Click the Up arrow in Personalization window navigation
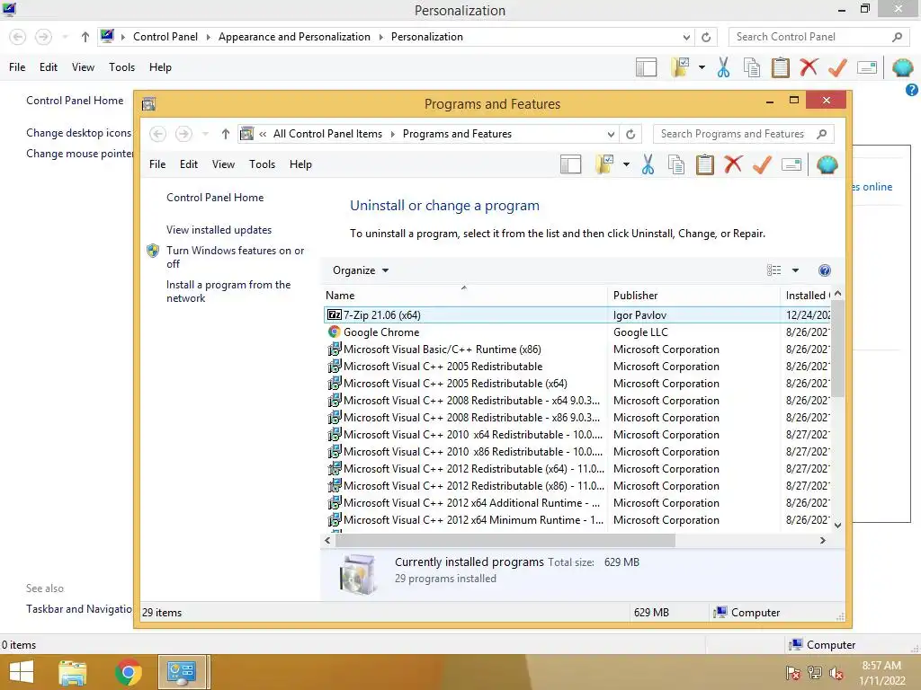Viewport: 921px width, 690px height. pos(85,37)
